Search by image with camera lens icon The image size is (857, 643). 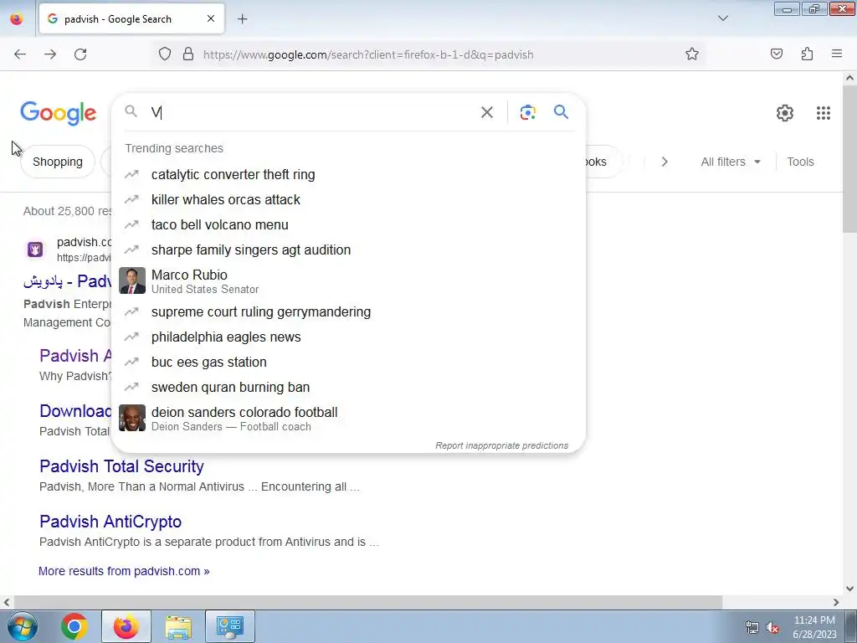click(x=527, y=113)
